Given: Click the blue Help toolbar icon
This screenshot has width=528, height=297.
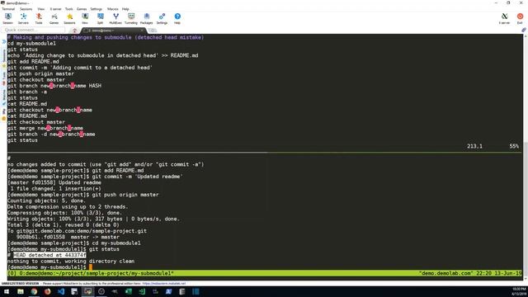Looking at the screenshot, I should coord(177,18).
